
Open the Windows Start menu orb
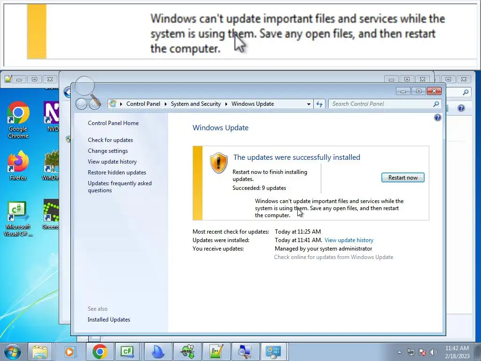click(x=13, y=352)
